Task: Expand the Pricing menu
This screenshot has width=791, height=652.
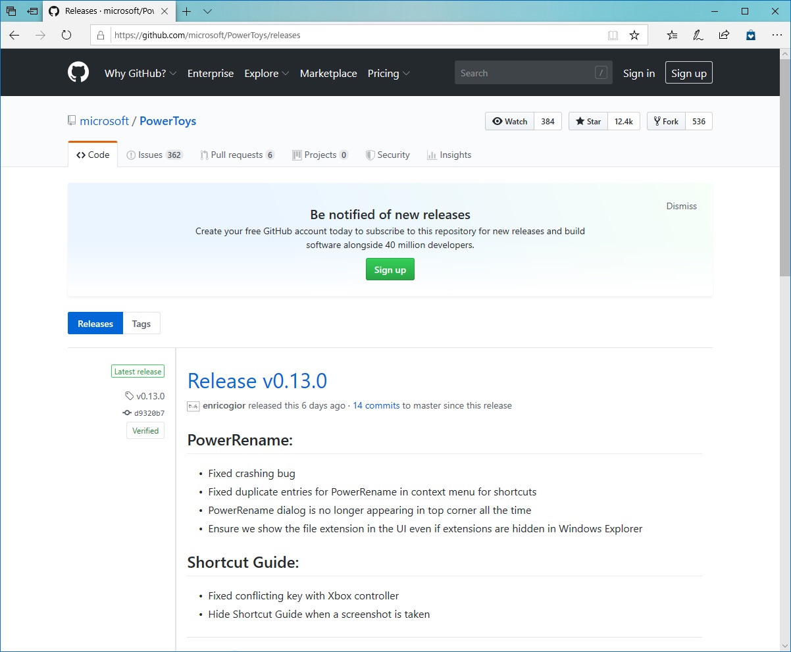Action: click(x=389, y=73)
